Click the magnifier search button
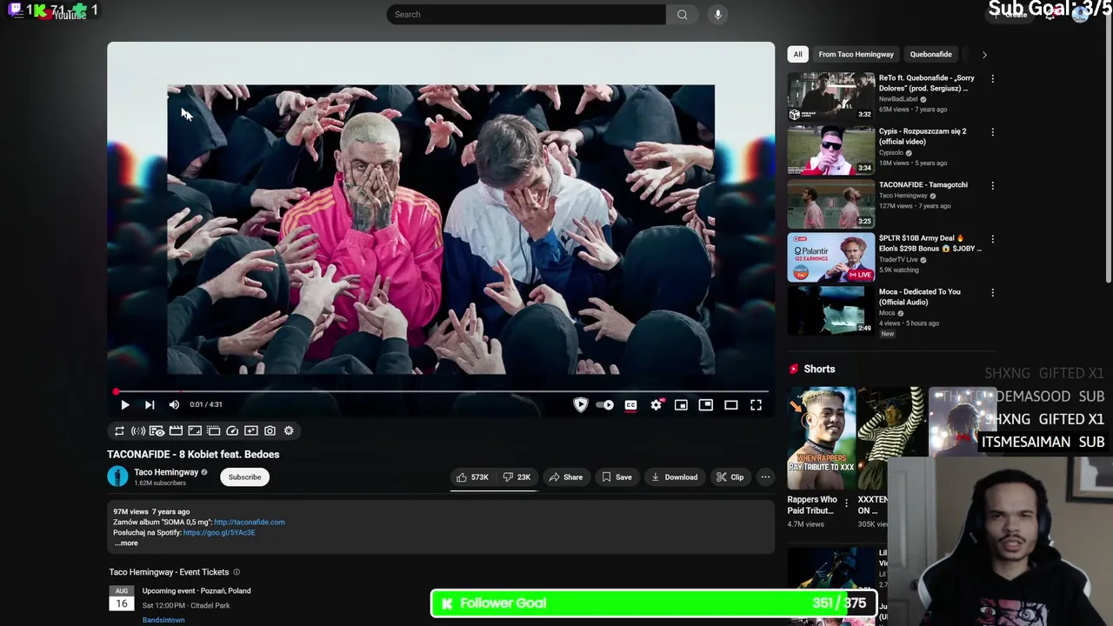1113x626 pixels. click(683, 14)
